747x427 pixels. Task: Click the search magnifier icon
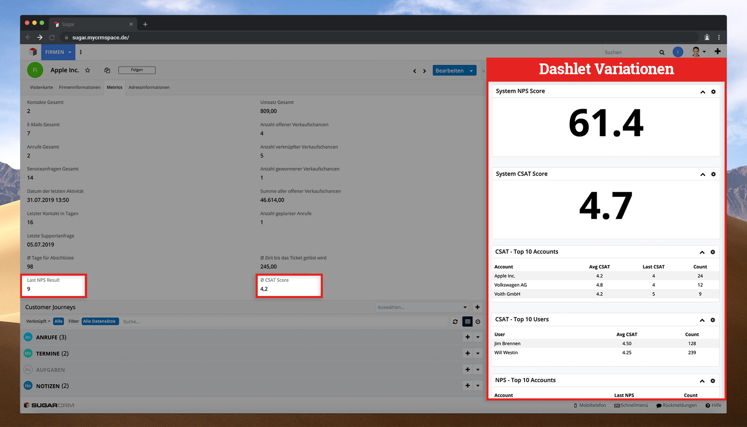point(662,53)
